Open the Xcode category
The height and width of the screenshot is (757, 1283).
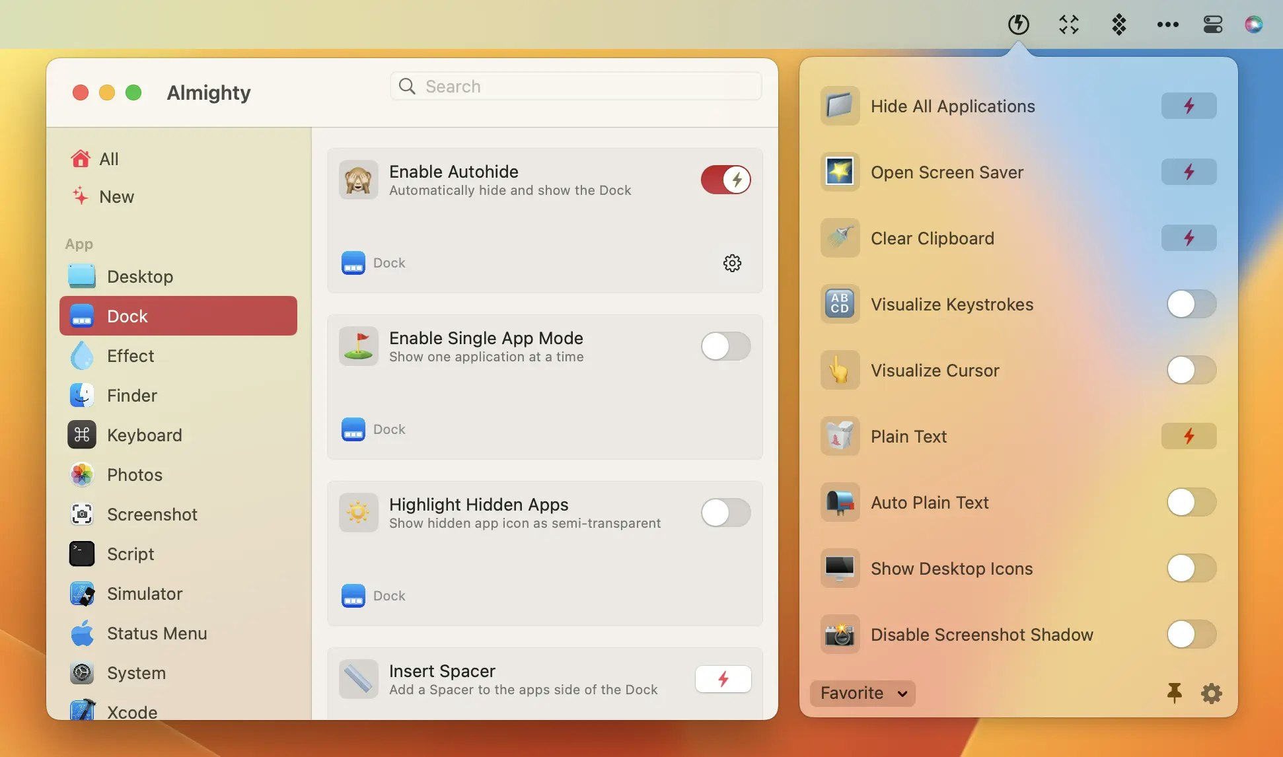(x=178, y=709)
